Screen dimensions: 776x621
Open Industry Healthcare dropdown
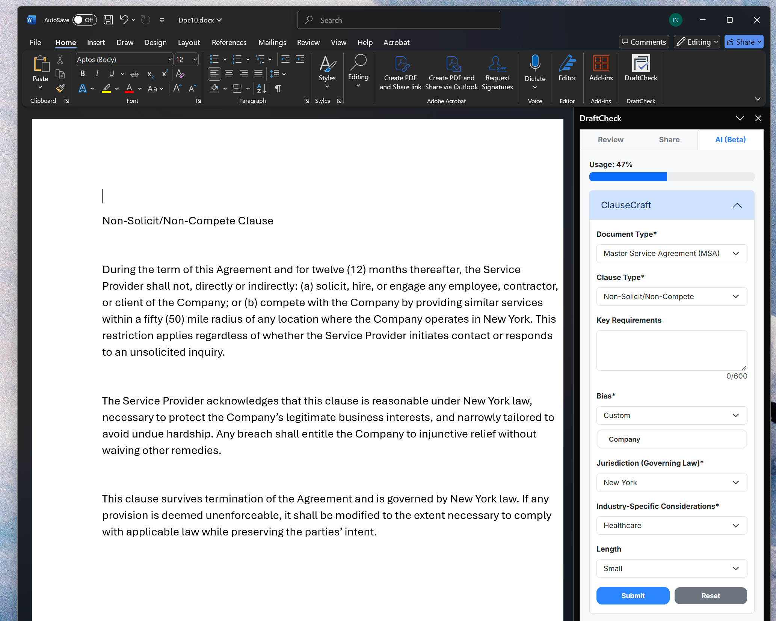click(672, 525)
